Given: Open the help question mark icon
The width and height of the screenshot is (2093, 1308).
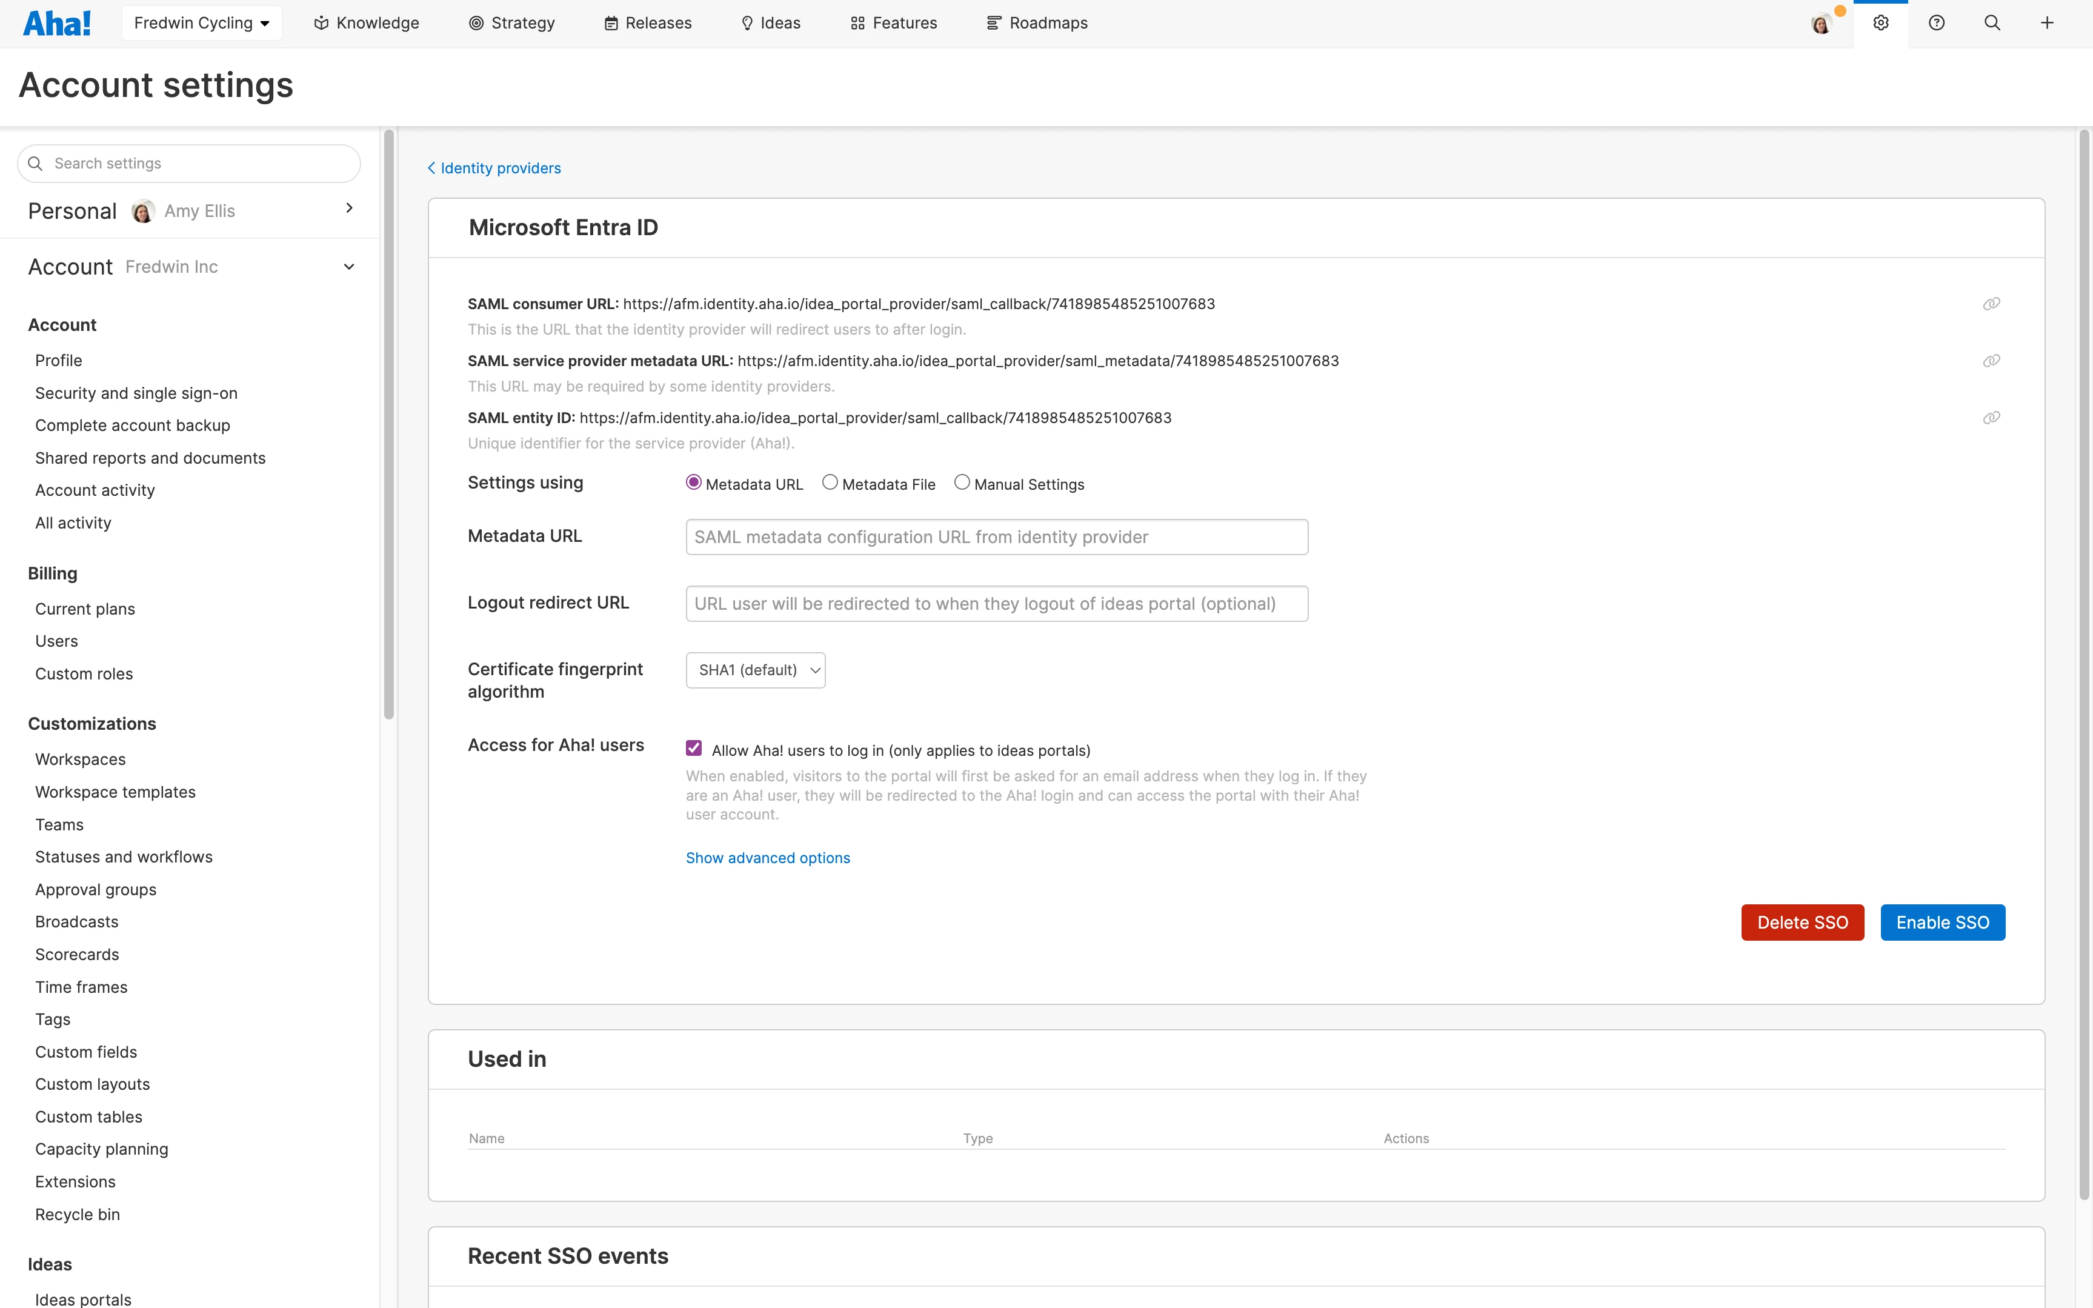Looking at the screenshot, I should 1937,24.
